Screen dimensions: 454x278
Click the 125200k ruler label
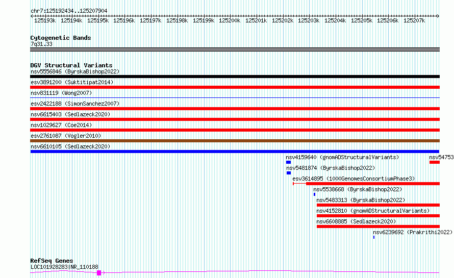click(230, 20)
